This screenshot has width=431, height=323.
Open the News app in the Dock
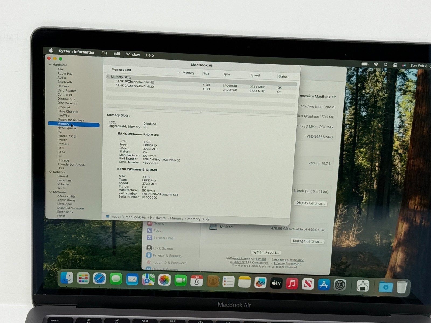(x=308, y=284)
